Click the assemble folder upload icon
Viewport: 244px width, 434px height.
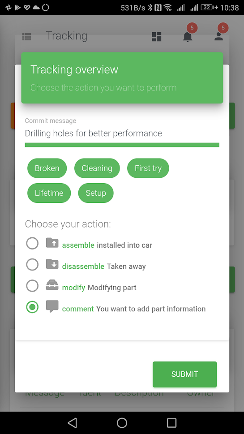coord(52,243)
